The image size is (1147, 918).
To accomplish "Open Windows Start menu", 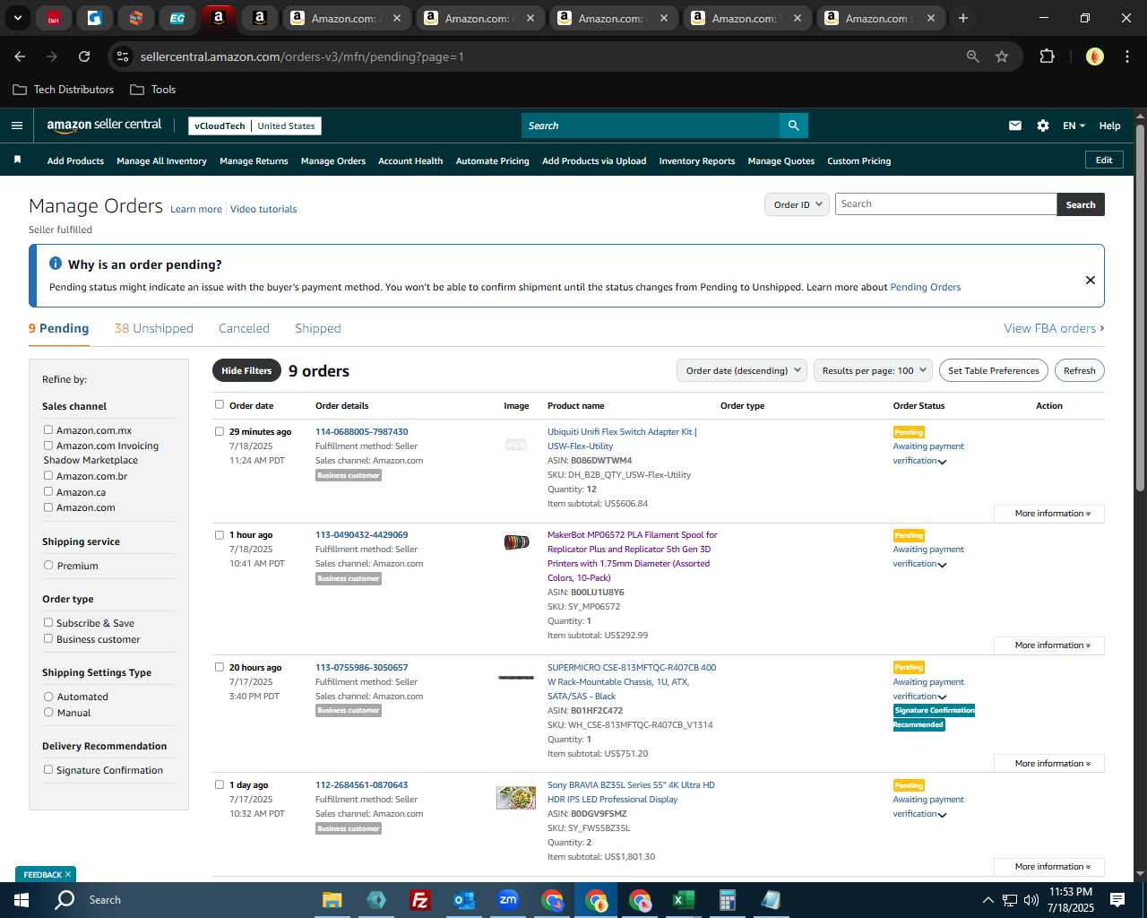I will [22, 900].
